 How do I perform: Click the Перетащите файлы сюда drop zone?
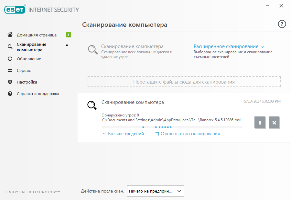pyautogui.click(x=184, y=82)
